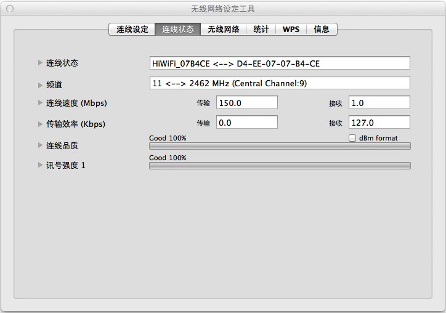The image size is (446, 313).
Task: Click the 传输效率 (Kbps) label
Action: tap(76, 124)
